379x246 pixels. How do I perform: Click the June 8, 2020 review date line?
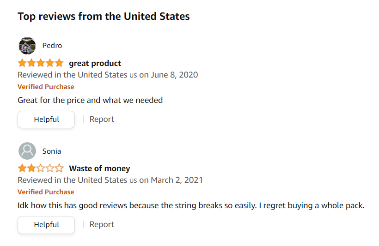(x=108, y=75)
